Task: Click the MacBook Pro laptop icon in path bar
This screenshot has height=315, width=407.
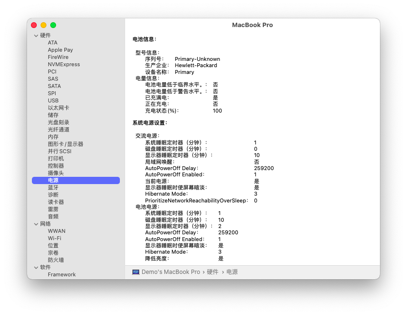Action: coord(136,272)
